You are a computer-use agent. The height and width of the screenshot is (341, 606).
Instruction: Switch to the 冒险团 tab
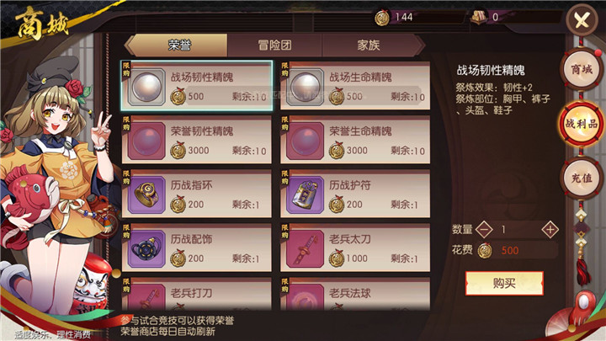click(274, 45)
